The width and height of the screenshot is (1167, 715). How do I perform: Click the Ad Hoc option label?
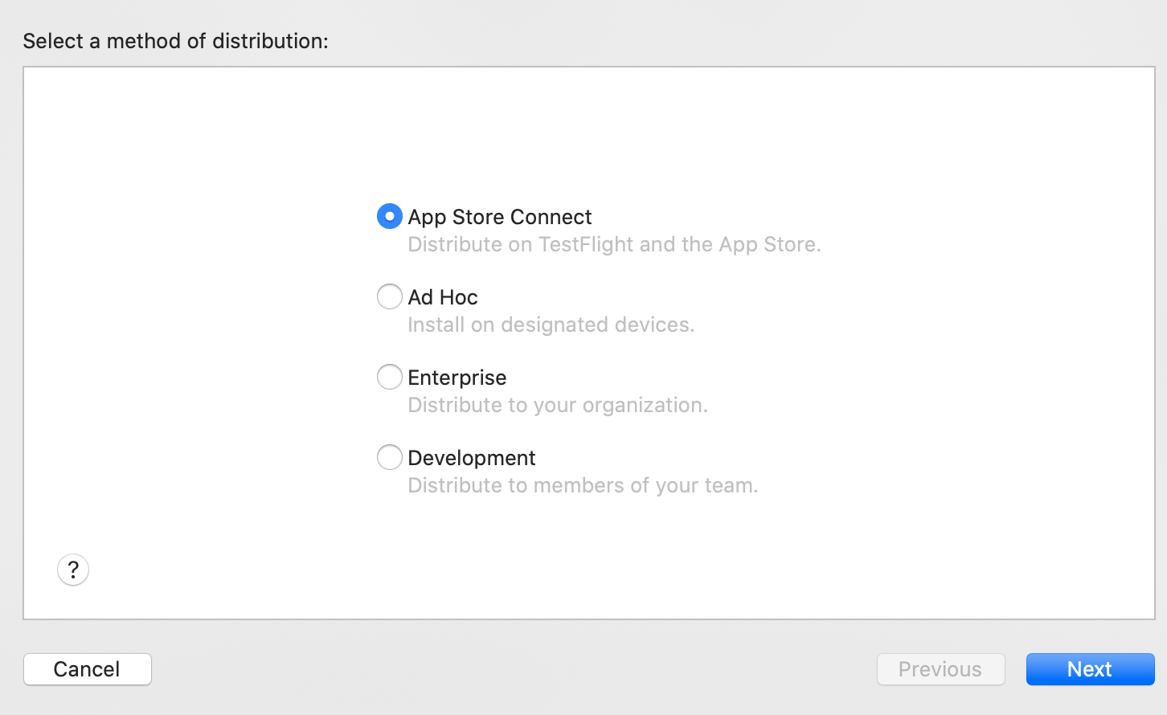point(443,297)
